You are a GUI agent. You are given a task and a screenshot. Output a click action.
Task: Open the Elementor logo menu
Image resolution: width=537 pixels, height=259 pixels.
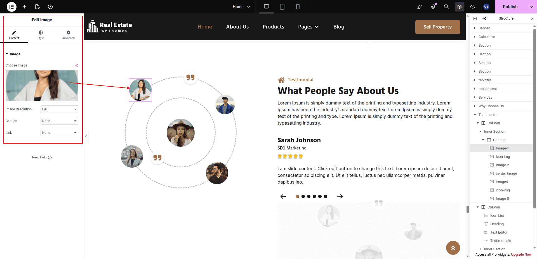[x=11, y=7]
